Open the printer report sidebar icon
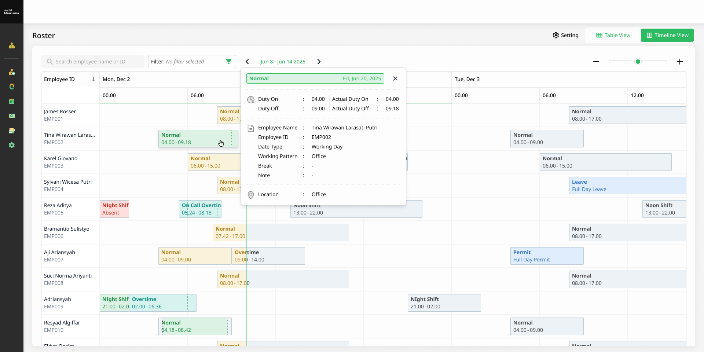Screen dimensions: 704x352 coord(12,131)
